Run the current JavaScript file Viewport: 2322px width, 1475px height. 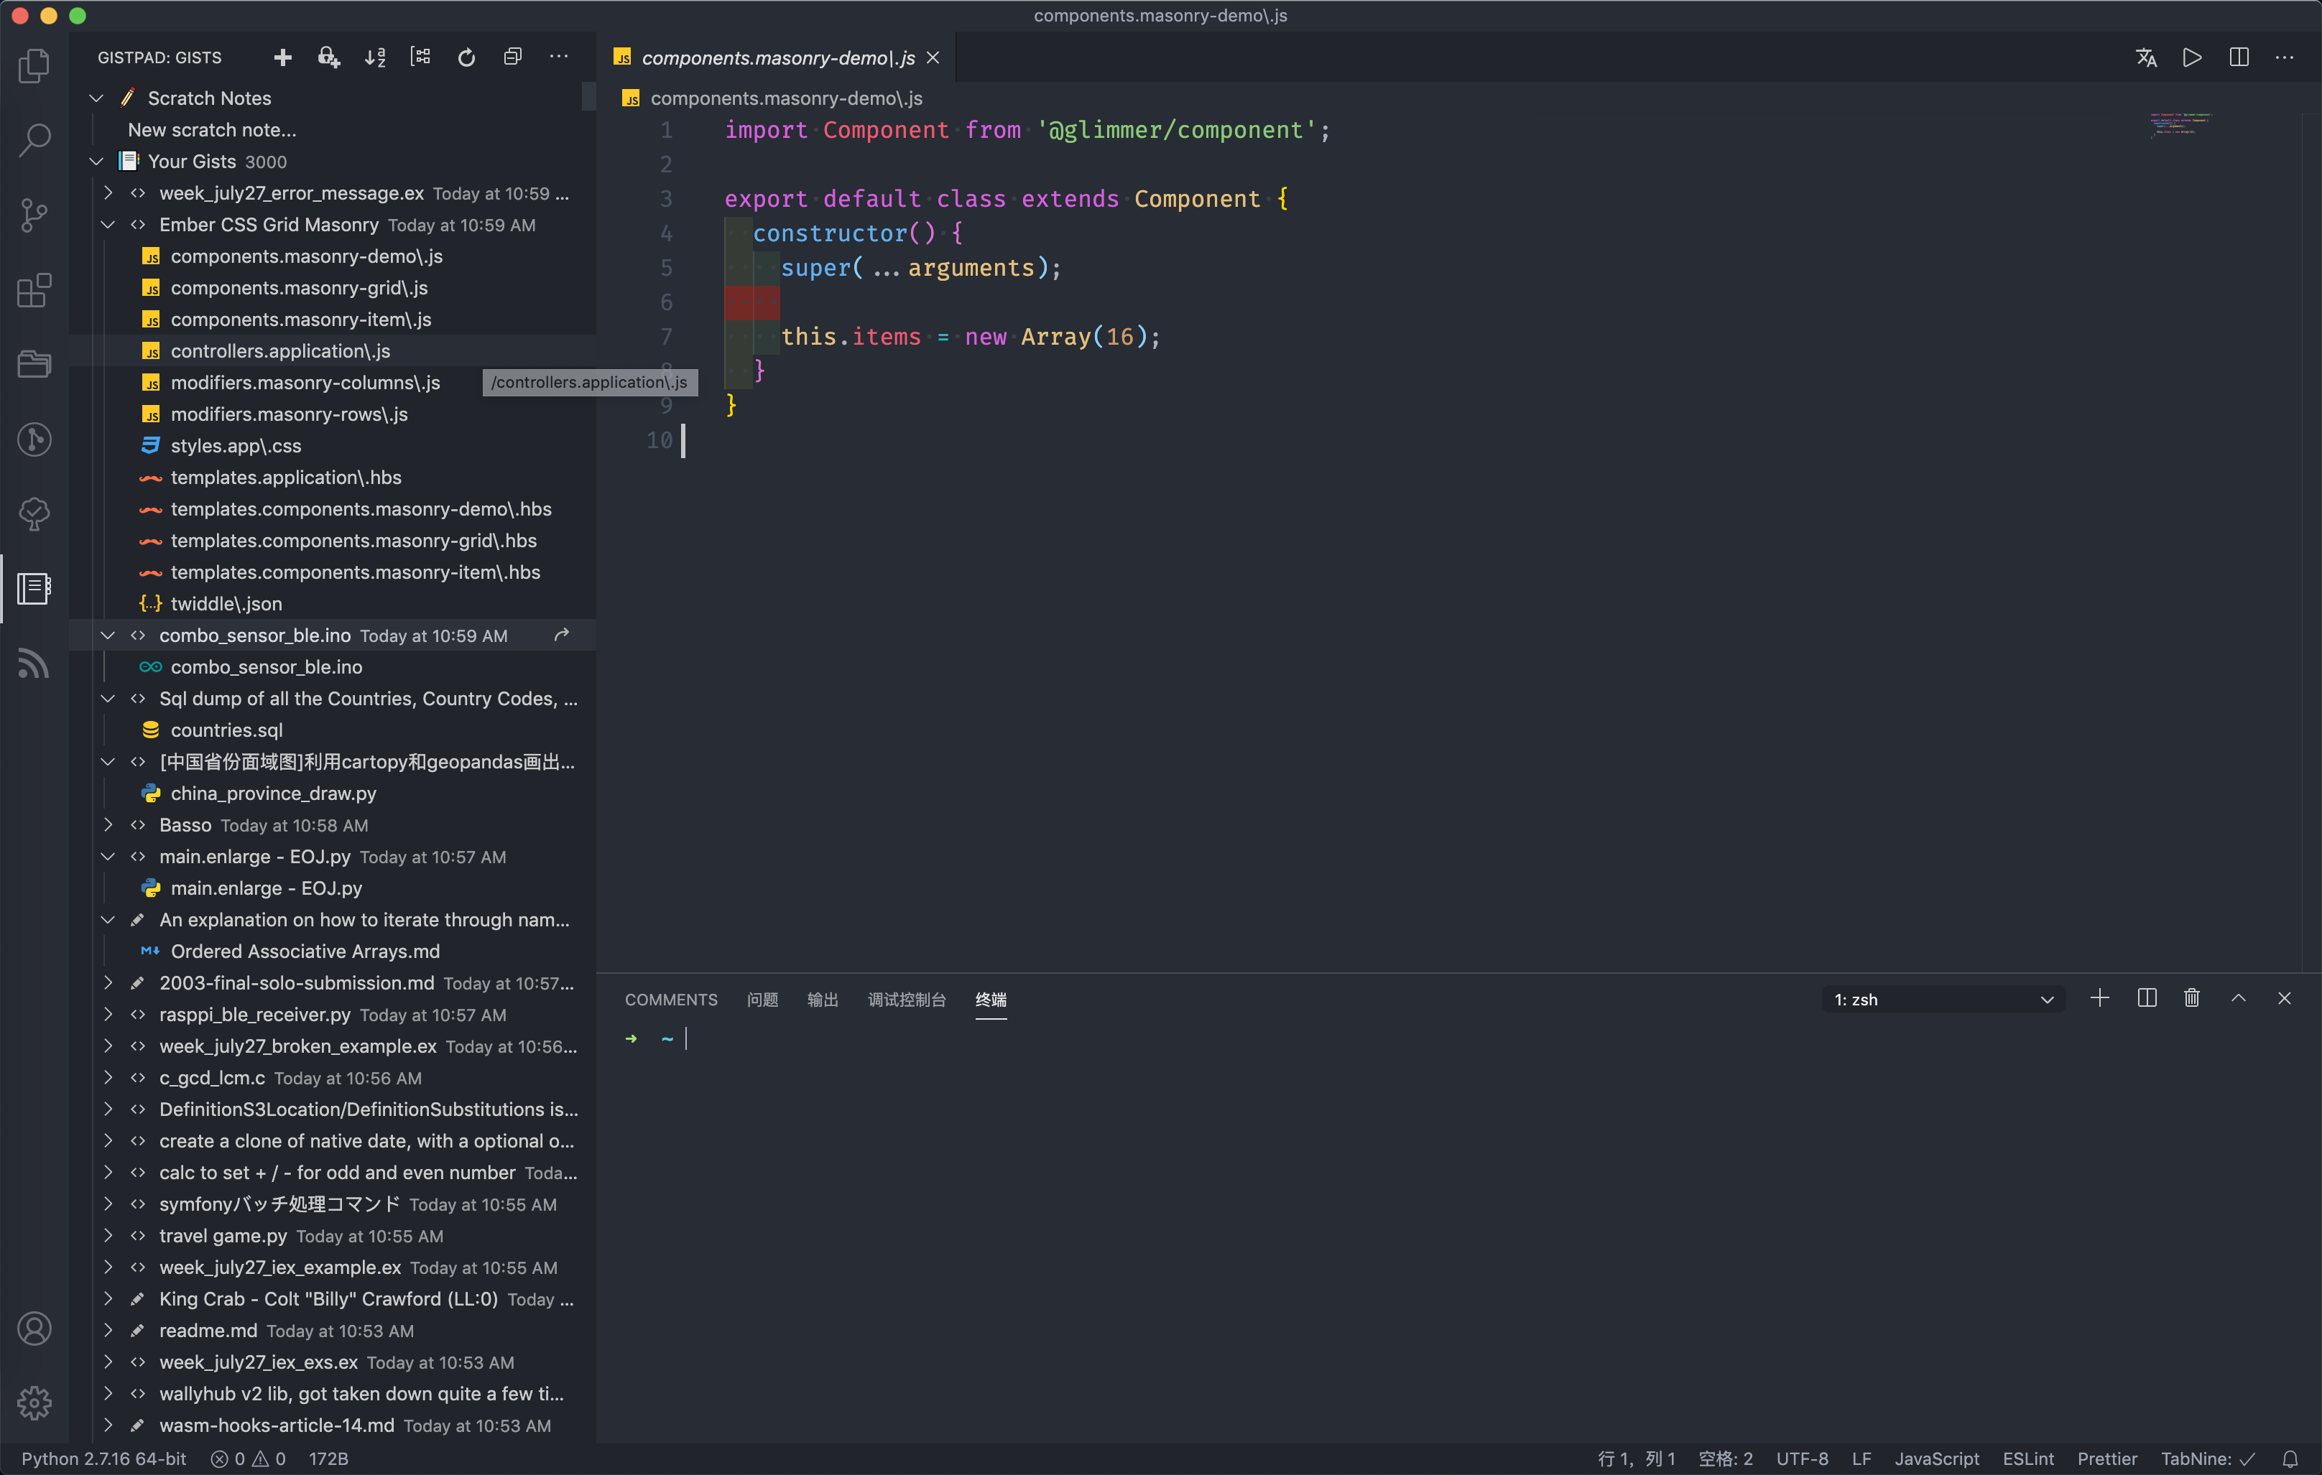(x=2193, y=57)
